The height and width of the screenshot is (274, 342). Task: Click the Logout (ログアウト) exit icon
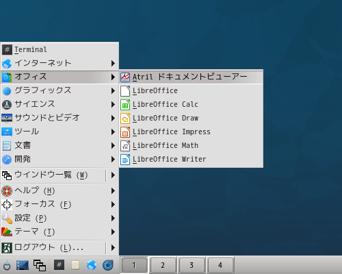tap(7, 247)
